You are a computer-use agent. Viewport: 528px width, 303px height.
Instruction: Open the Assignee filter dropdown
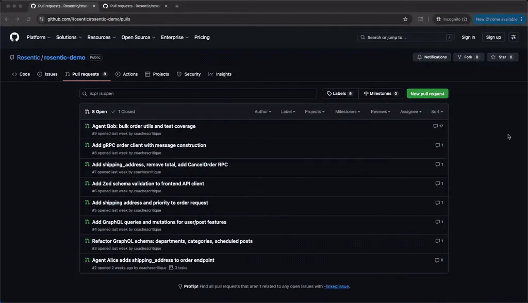tap(411, 112)
